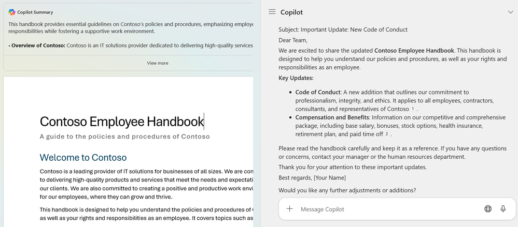Open the Copilot pane hamburger menu
The image size is (518, 227).
(272, 12)
